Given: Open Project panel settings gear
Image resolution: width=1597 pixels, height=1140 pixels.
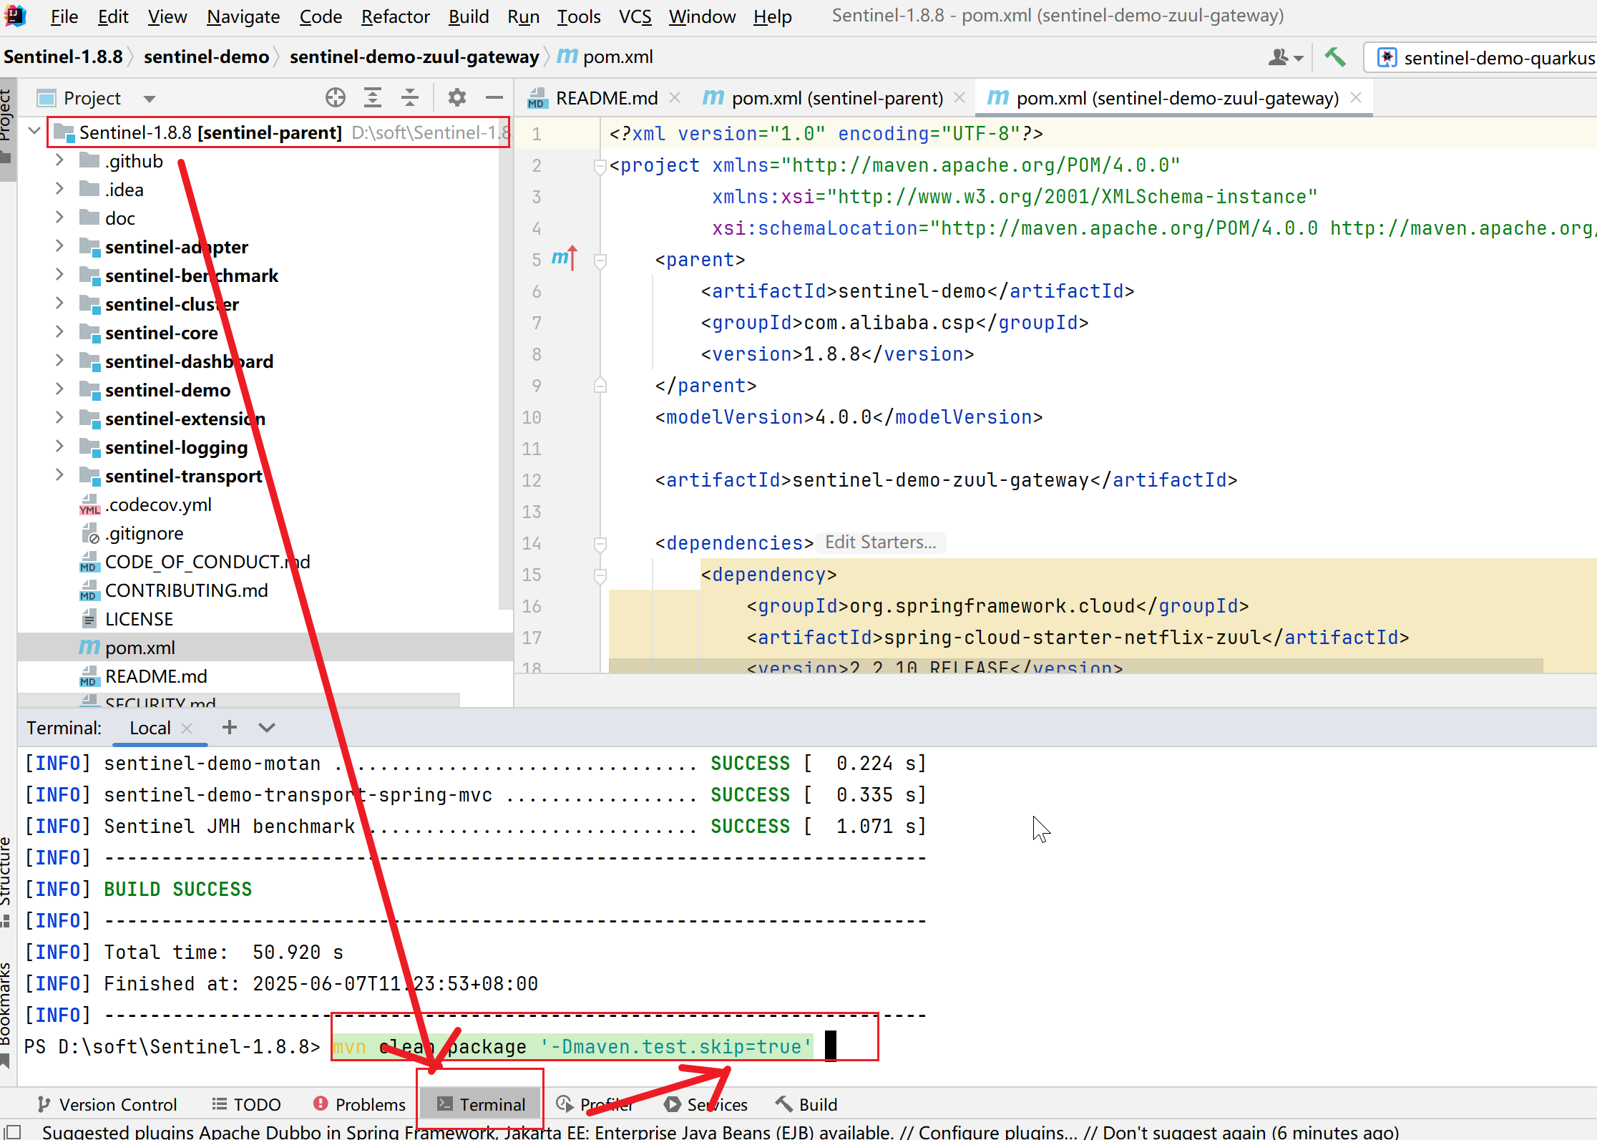Looking at the screenshot, I should coord(456,98).
